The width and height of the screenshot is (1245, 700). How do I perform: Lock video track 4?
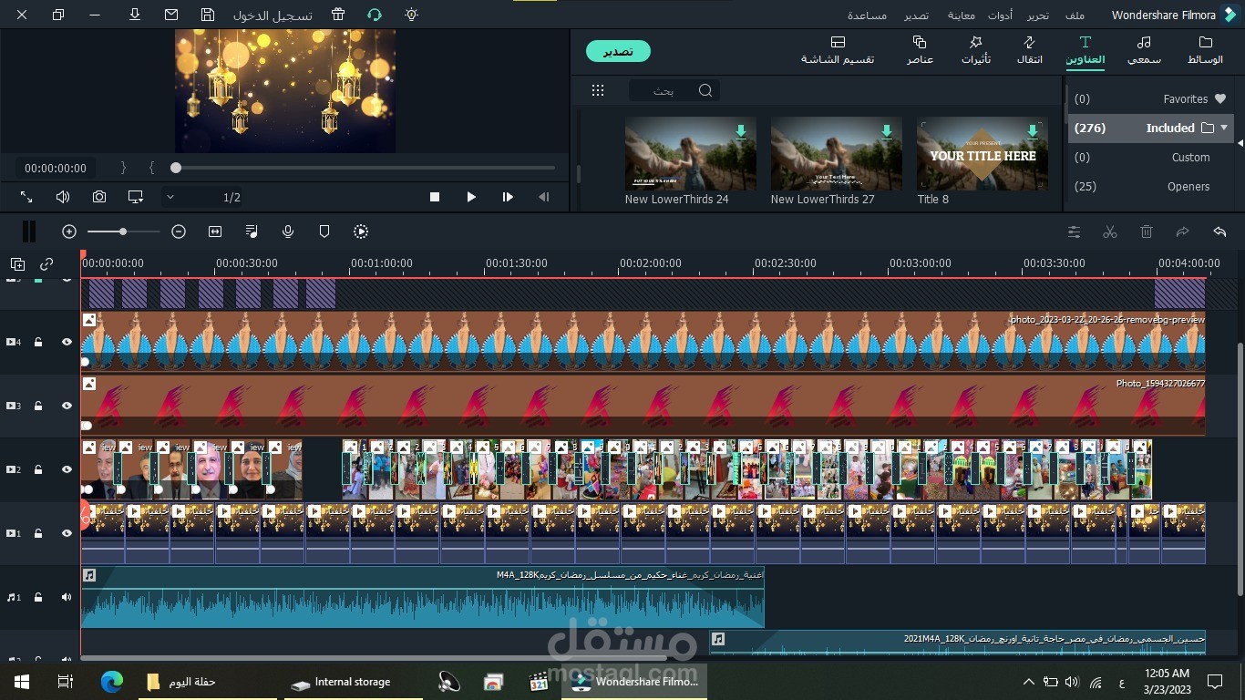[38, 342]
